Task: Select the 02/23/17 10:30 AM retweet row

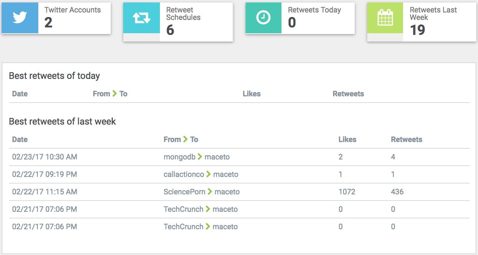Action: click(45, 157)
